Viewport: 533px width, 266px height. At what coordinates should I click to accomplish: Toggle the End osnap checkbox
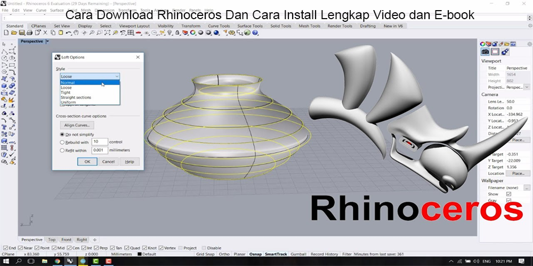(5, 248)
